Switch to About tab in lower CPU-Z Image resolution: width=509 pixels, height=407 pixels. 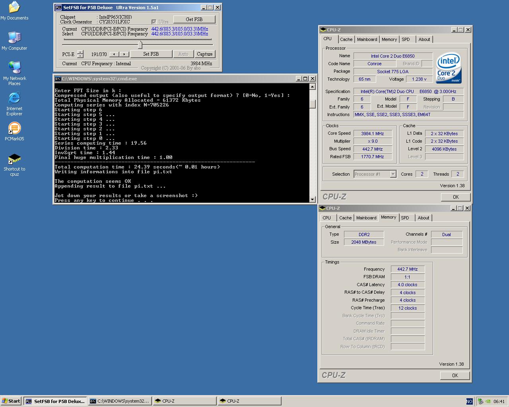point(424,218)
